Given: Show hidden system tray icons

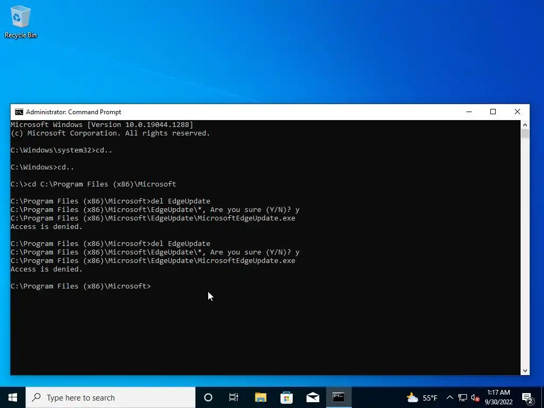Looking at the screenshot, I should 449,397.
